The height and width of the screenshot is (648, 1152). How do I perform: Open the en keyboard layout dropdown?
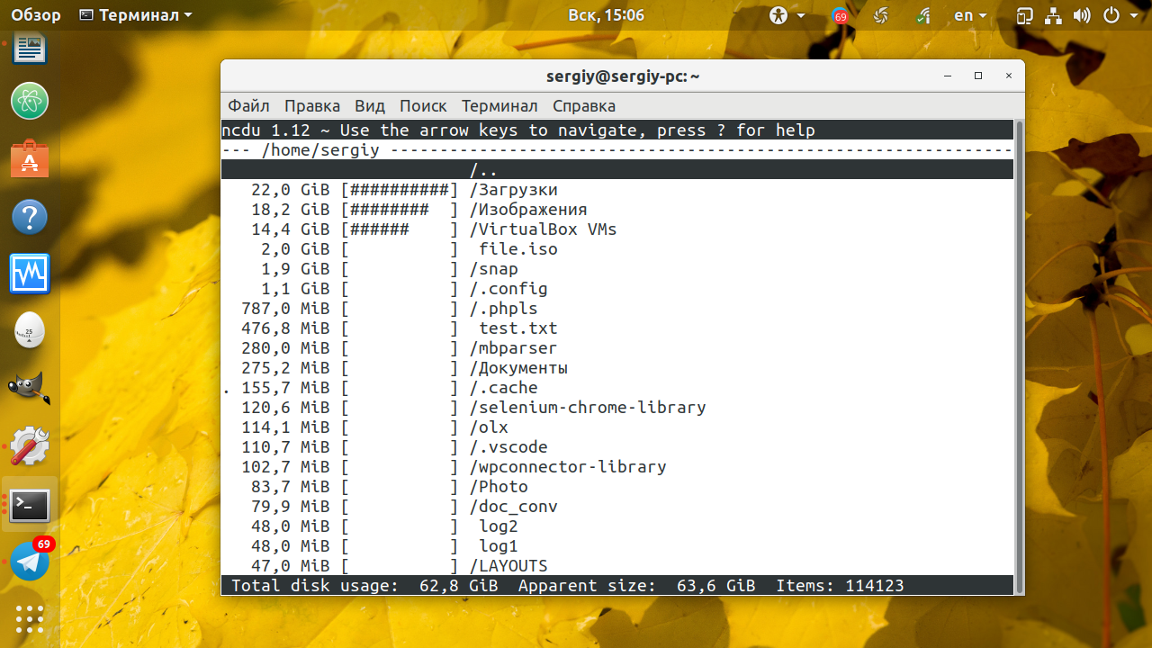tap(971, 15)
